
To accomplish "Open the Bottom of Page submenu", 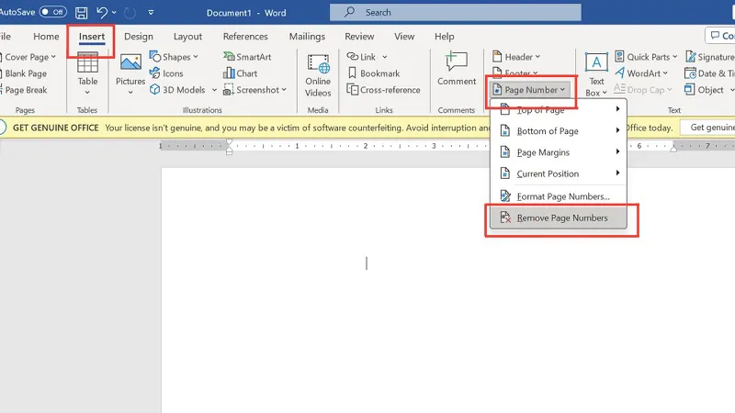I will [559, 131].
